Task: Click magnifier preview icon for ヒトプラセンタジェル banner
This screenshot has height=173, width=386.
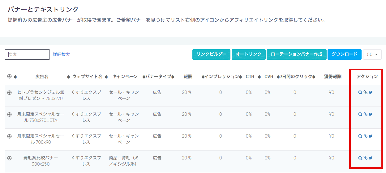Action: 360,92
